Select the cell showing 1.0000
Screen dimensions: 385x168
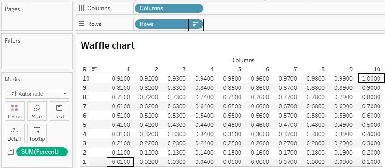tap(371, 79)
